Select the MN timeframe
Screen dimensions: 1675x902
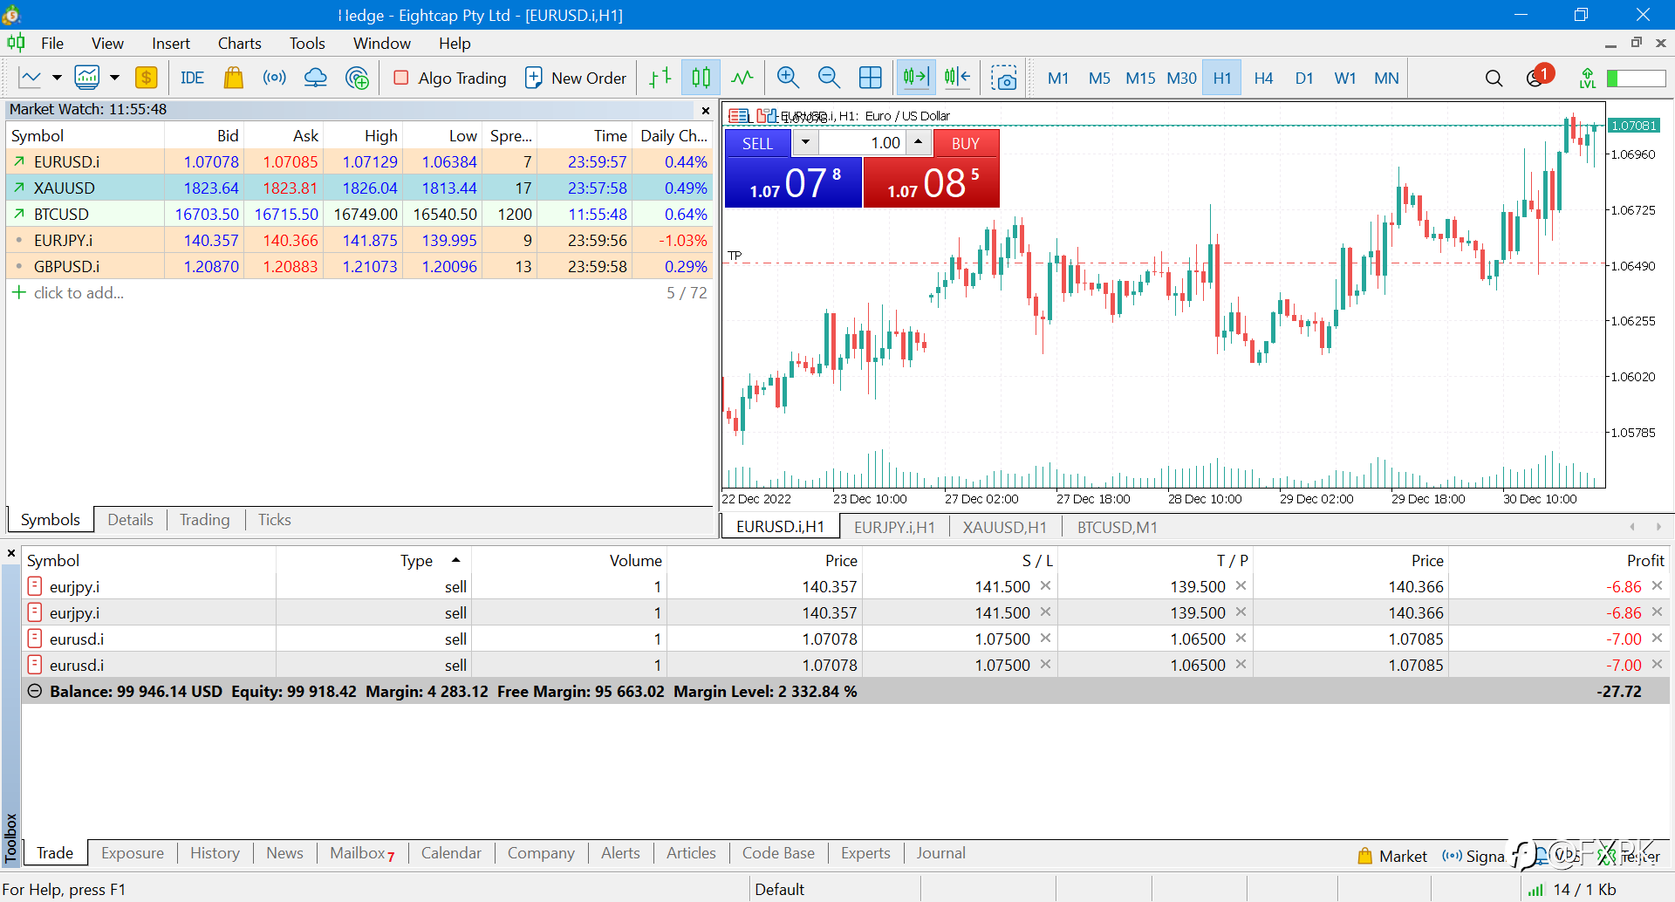1386,78
